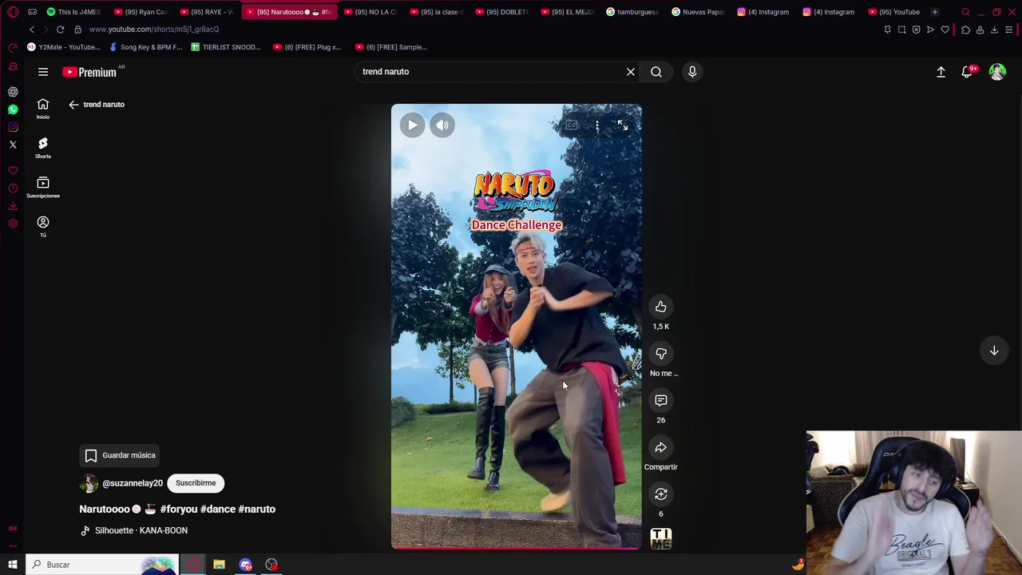The height and width of the screenshot is (575, 1022).
Task: Open the sound thumbnail beside the video
Action: pyautogui.click(x=661, y=539)
